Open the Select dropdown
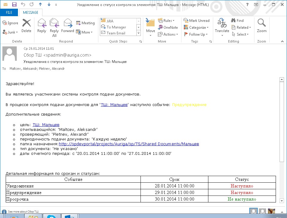Image resolution: width=287 pixels, height=218 pixels. tap(240, 34)
